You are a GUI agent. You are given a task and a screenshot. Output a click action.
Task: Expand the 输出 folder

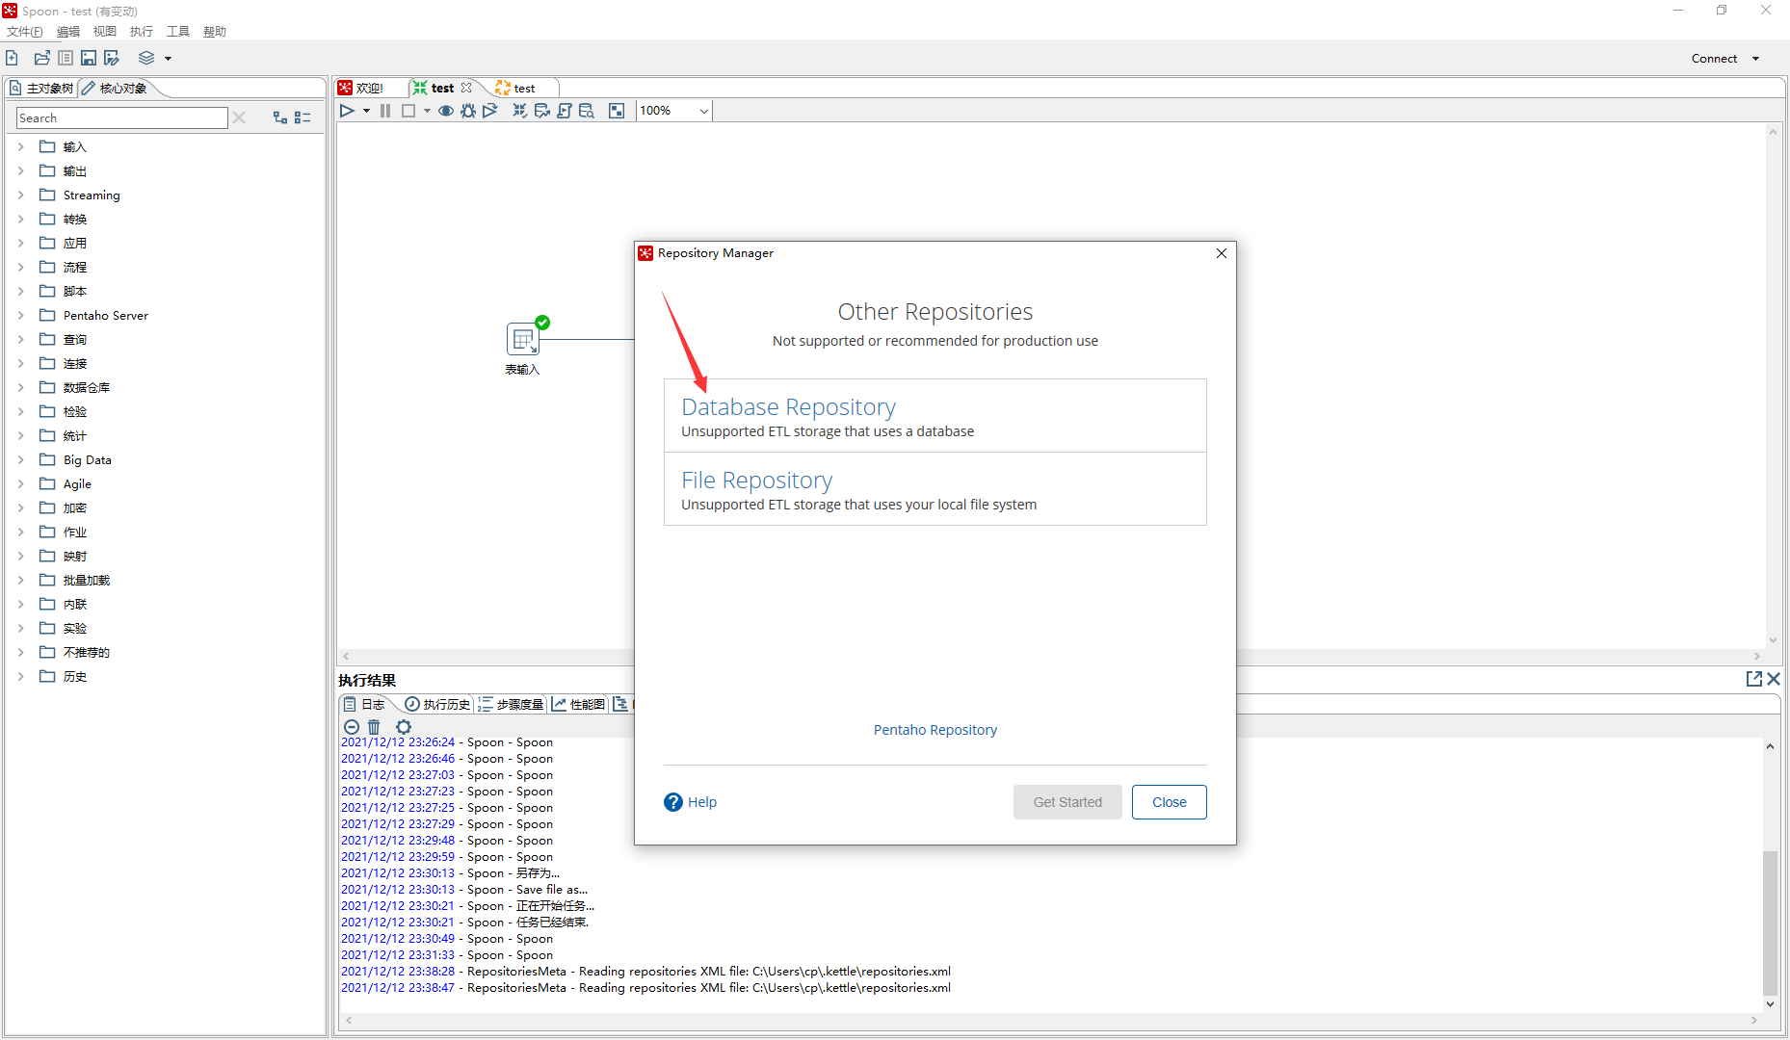click(x=20, y=170)
